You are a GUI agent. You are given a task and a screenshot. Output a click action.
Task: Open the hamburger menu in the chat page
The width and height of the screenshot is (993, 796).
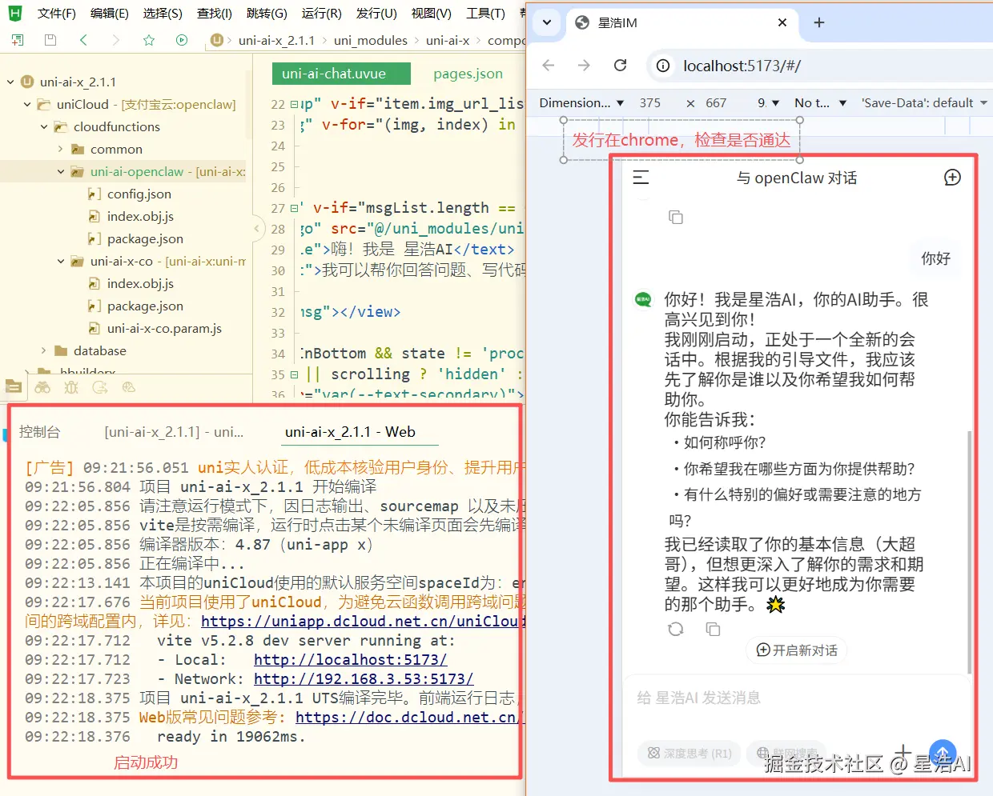click(x=641, y=178)
